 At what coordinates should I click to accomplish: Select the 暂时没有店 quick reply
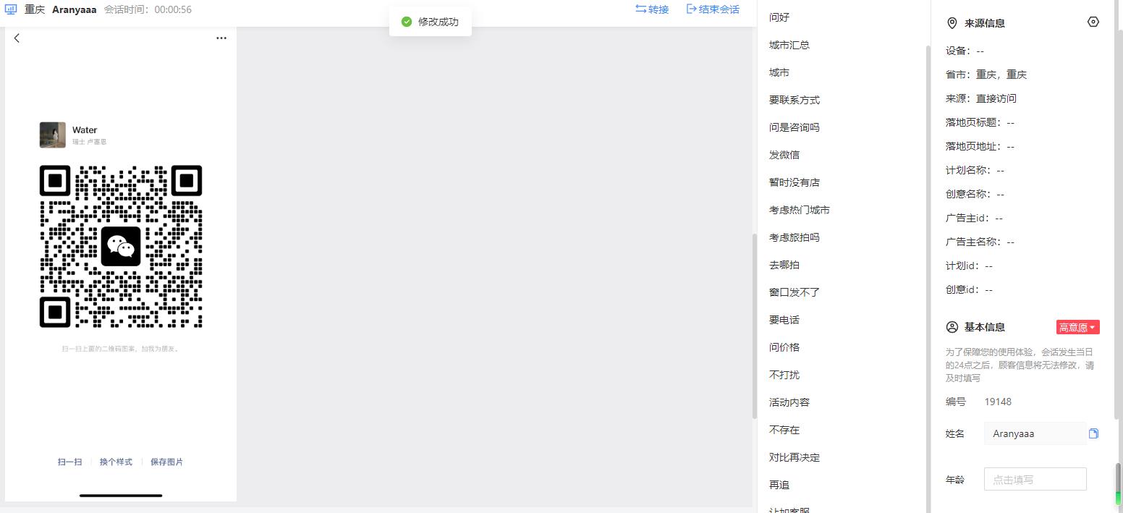794,182
